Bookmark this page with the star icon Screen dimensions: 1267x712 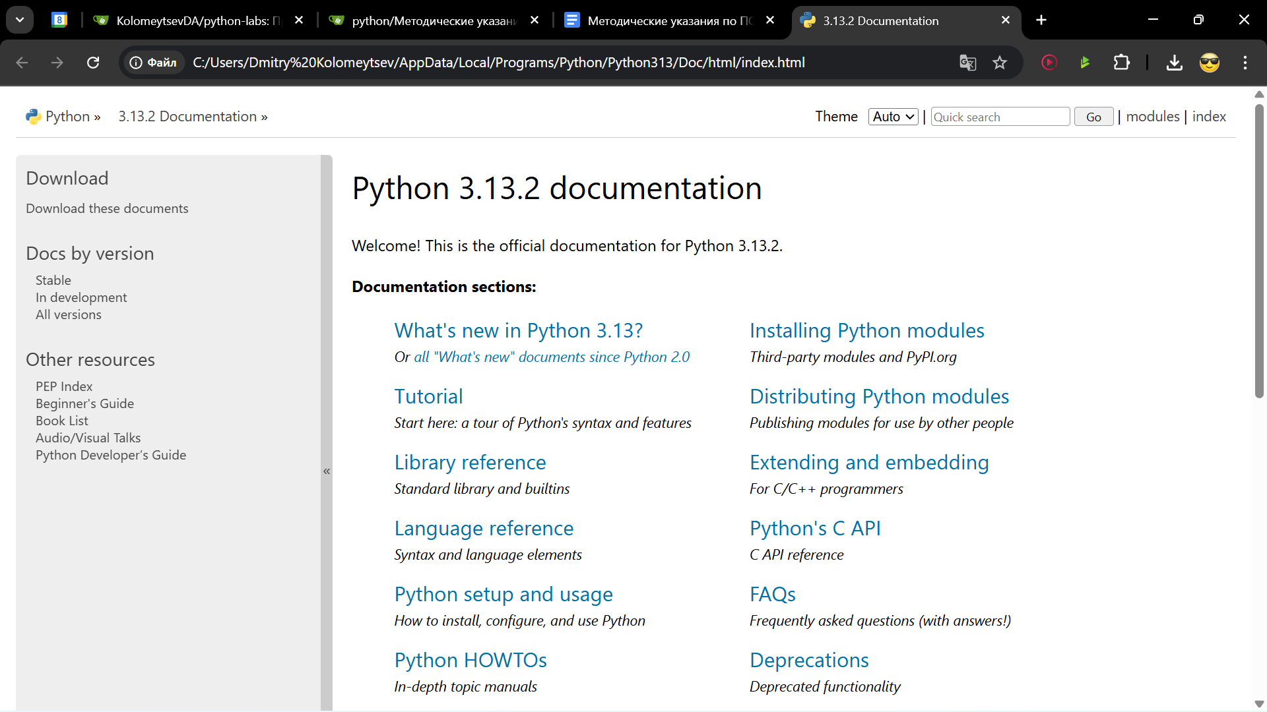click(x=1000, y=63)
